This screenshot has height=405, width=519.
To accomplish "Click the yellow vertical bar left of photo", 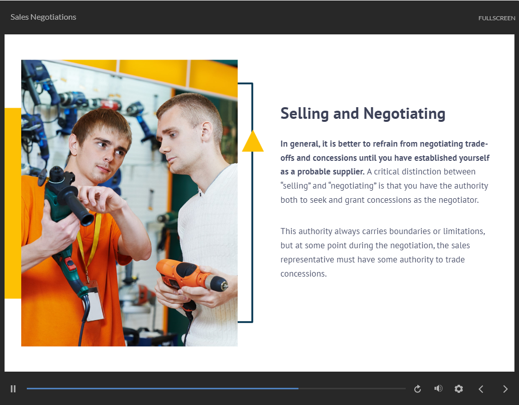I will (13, 202).
